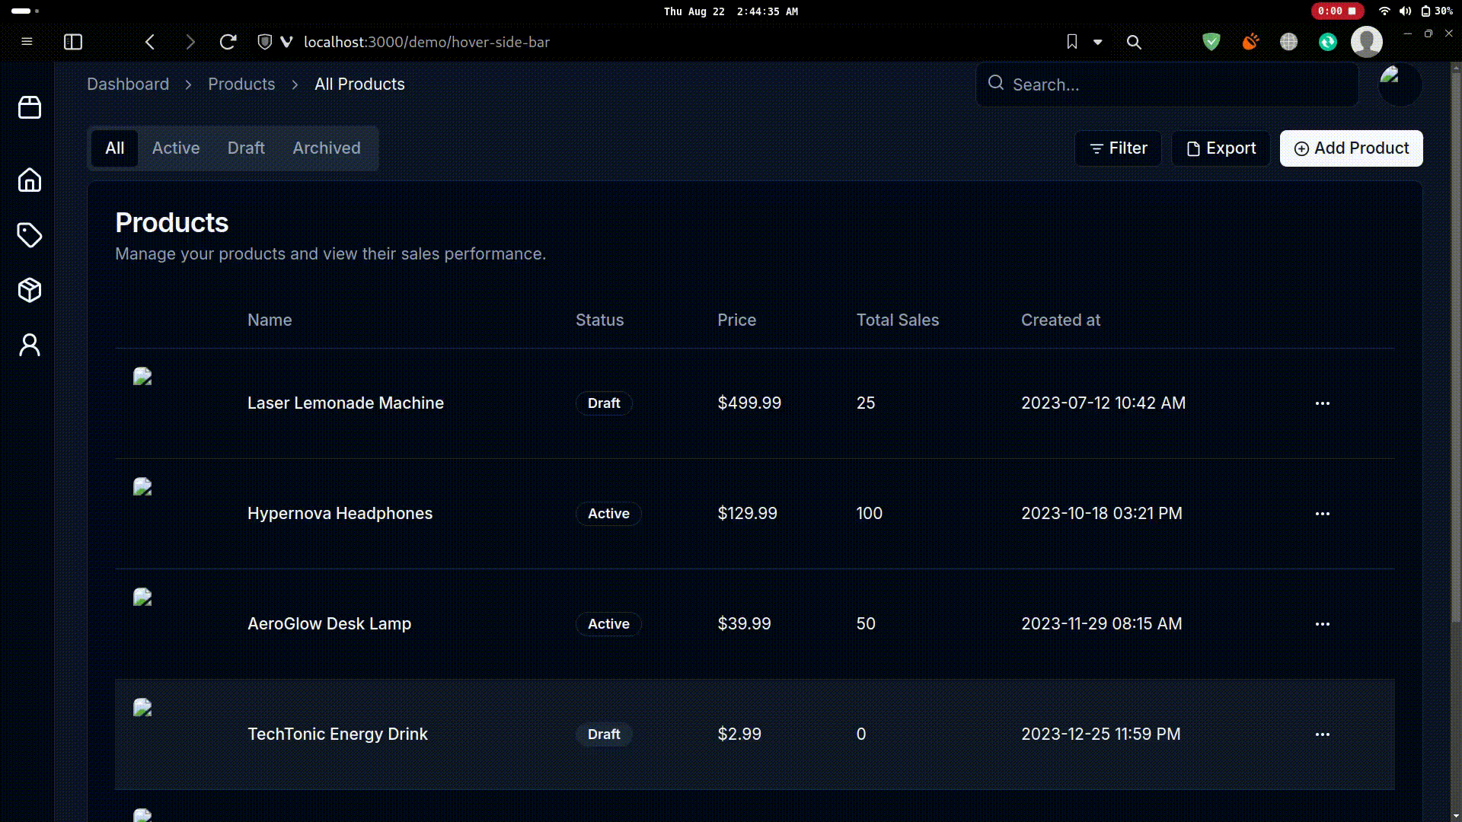1462x822 pixels.
Task: Click Laser Lemonade Machine product thumbnail
Action: coord(143,377)
